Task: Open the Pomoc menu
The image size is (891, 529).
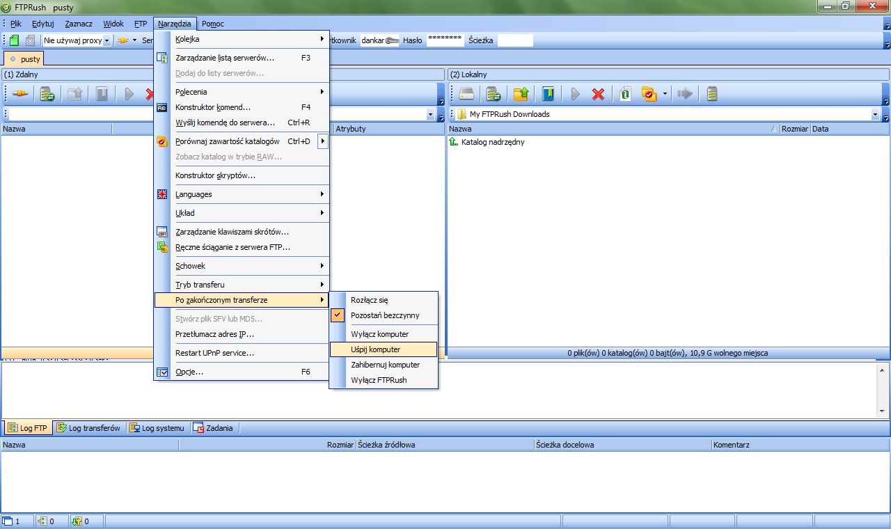Action: (213, 24)
